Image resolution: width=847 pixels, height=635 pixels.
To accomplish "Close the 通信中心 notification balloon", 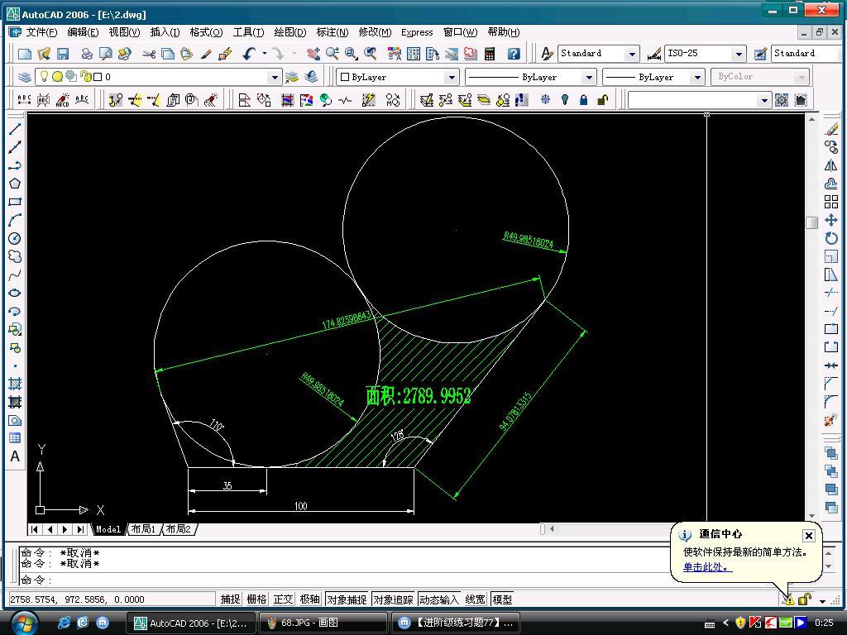I will point(808,535).
